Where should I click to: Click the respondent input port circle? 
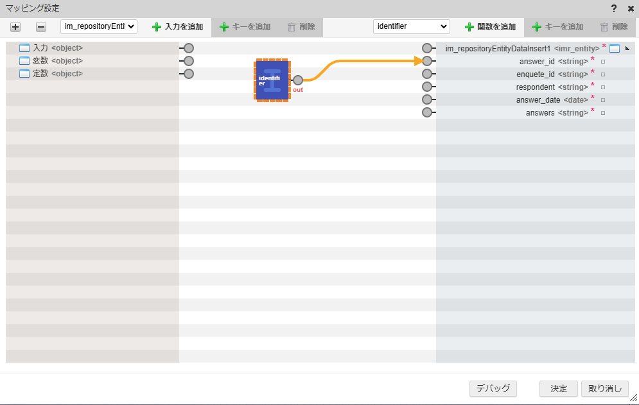tap(428, 87)
